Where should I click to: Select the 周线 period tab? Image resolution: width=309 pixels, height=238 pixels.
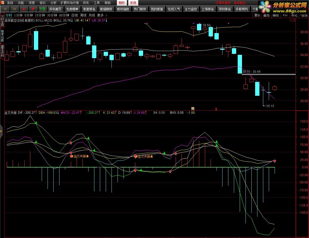point(83,15)
